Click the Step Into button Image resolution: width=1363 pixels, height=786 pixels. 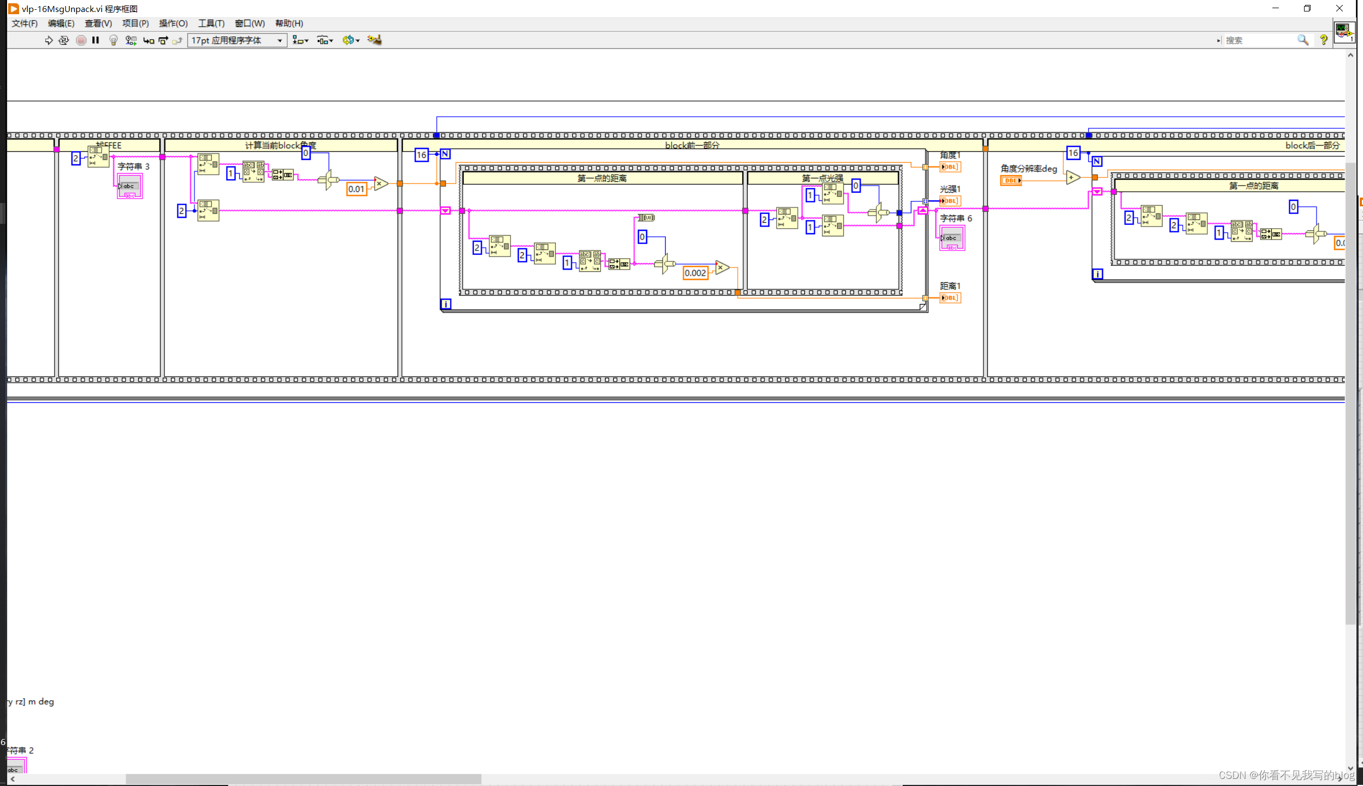click(148, 40)
